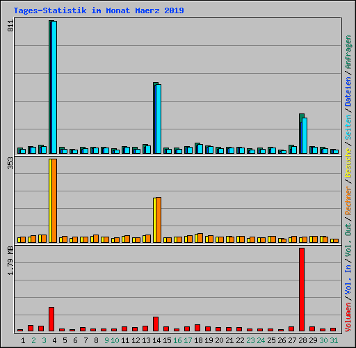Click the 'Rechner' legend label
The height and width of the screenshot is (348, 356).
coord(348,200)
